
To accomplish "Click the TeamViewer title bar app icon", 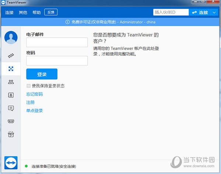I will pos(3,3).
